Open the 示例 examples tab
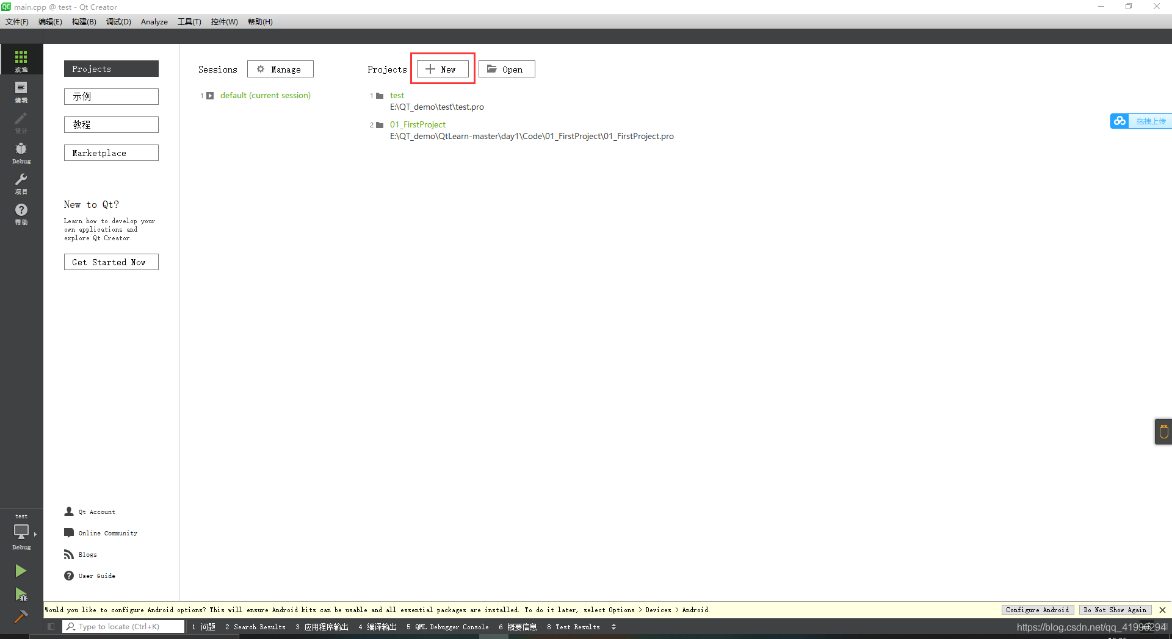The width and height of the screenshot is (1172, 639). coord(111,96)
